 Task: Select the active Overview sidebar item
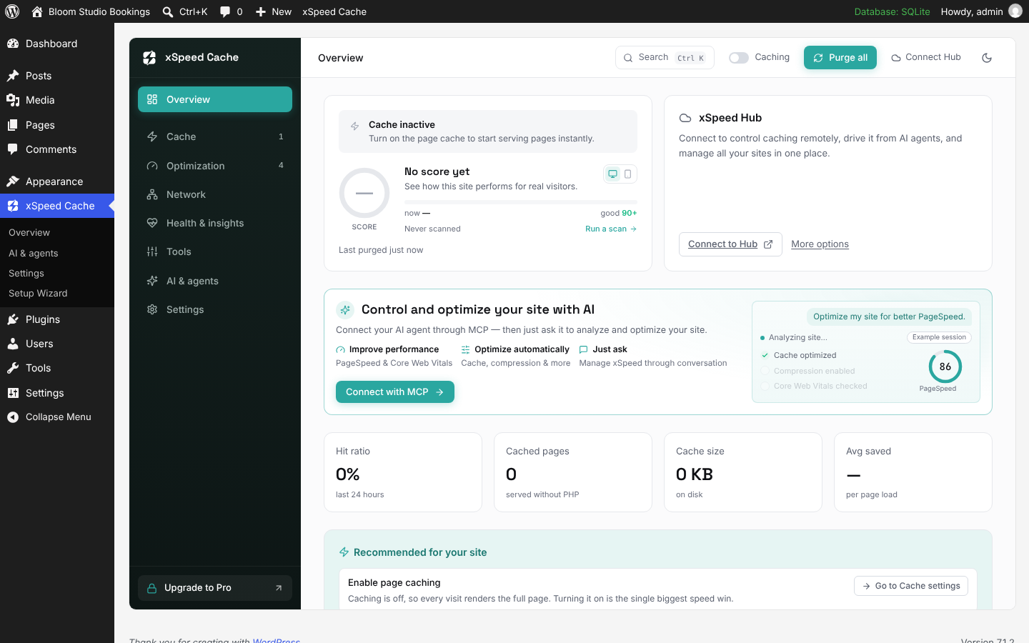pyautogui.click(x=215, y=99)
